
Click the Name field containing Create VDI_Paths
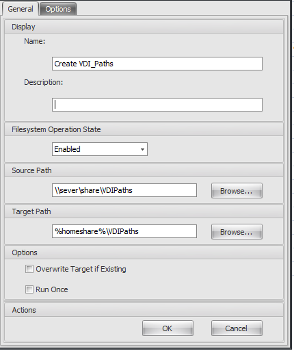click(x=157, y=64)
